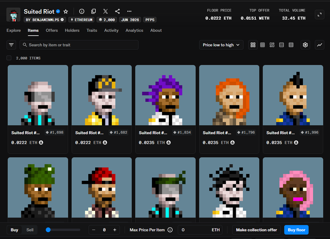Open the collection info icon
Screen dimensions: 330x239
[82, 11]
